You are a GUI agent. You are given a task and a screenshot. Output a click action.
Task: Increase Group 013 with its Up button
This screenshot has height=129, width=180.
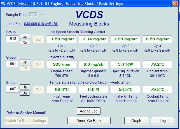tap(25, 36)
